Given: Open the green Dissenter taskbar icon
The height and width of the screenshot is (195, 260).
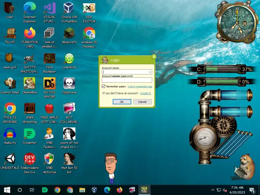Looking at the screenshot, I should click(x=45, y=190).
